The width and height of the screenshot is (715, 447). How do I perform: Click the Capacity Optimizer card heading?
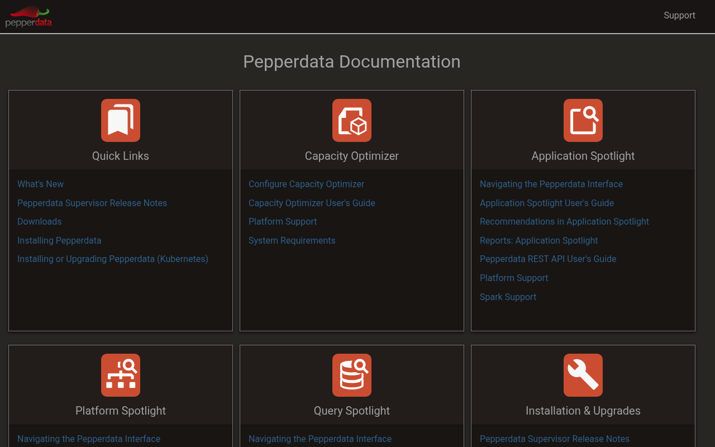coord(352,156)
